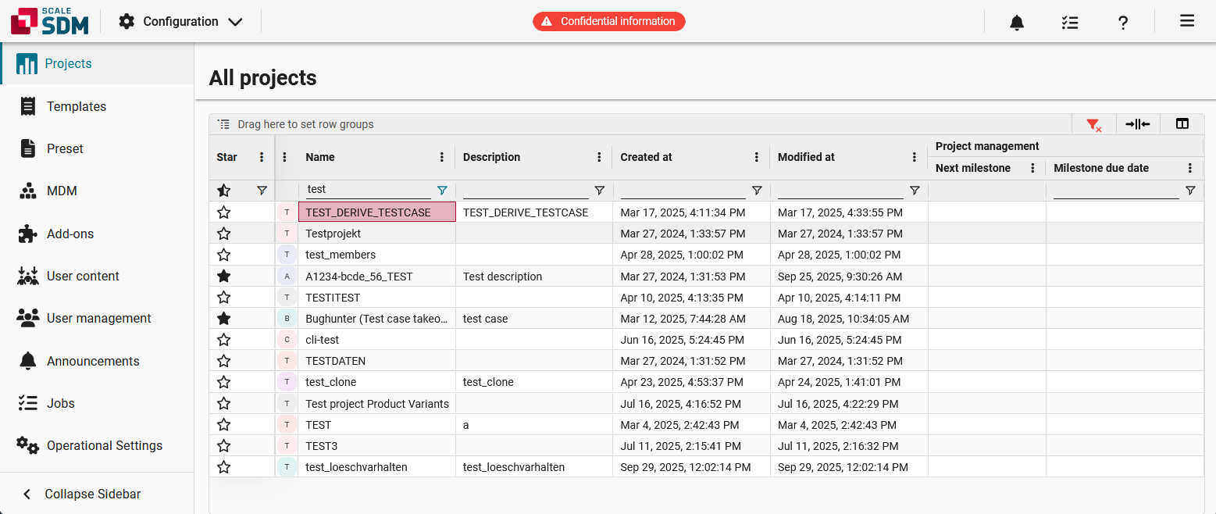Viewport: 1216px width, 514px height.
Task: Clear all filters with red funnel icon
Action: tap(1093, 124)
